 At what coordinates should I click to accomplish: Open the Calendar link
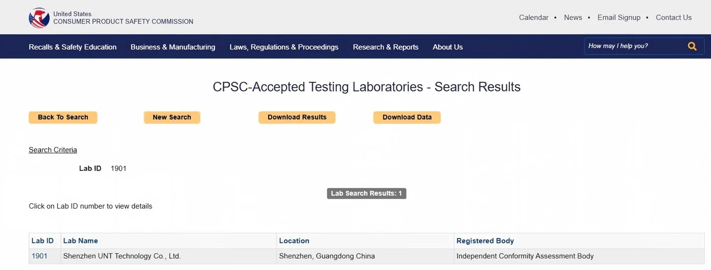point(534,17)
